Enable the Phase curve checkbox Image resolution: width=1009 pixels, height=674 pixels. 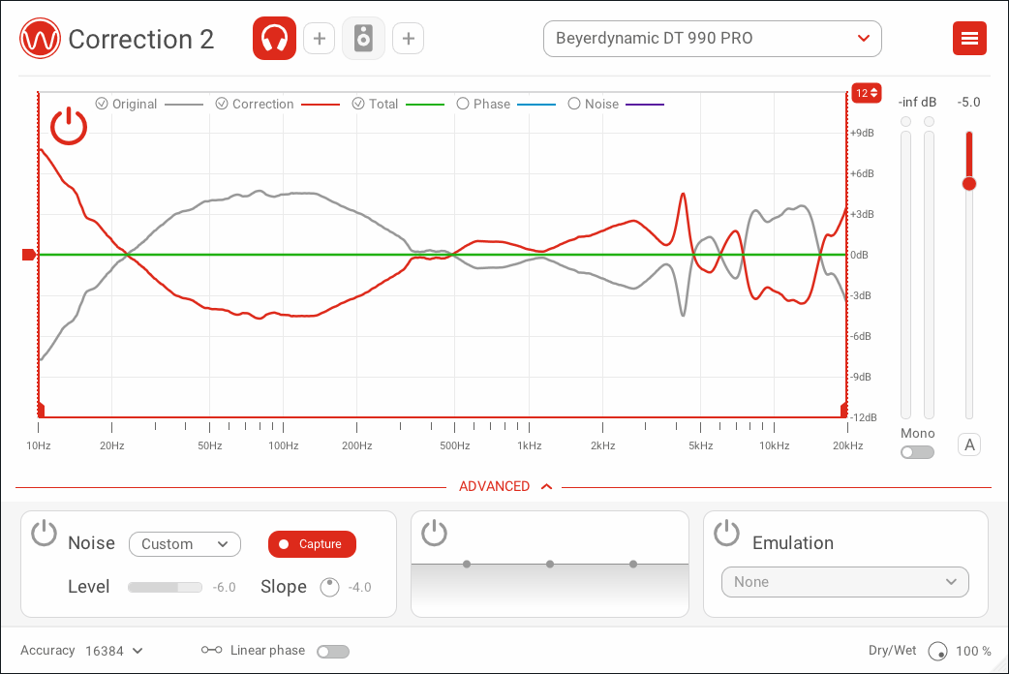[x=463, y=104]
